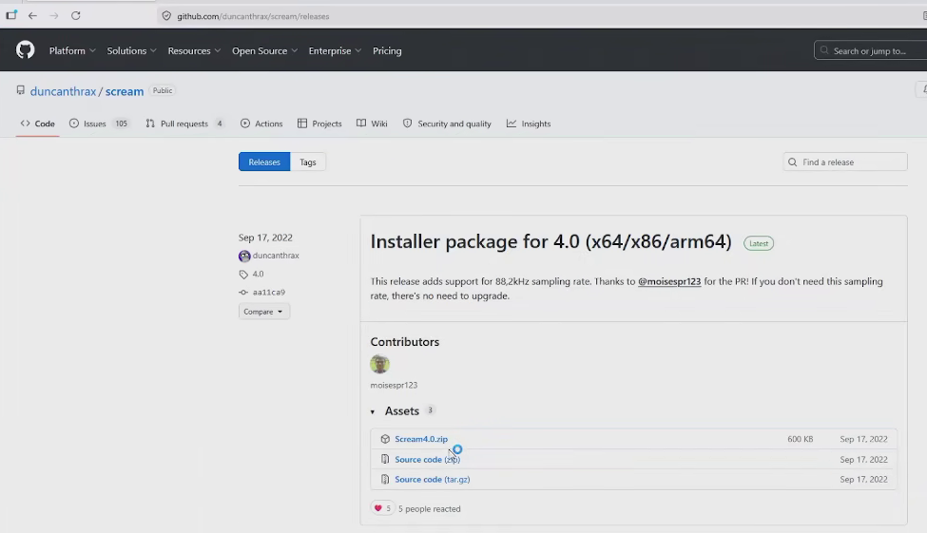Click the file icon beside Source code (tar.gz)
This screenshot has width=927, height=533.
[x=385, y=479]
